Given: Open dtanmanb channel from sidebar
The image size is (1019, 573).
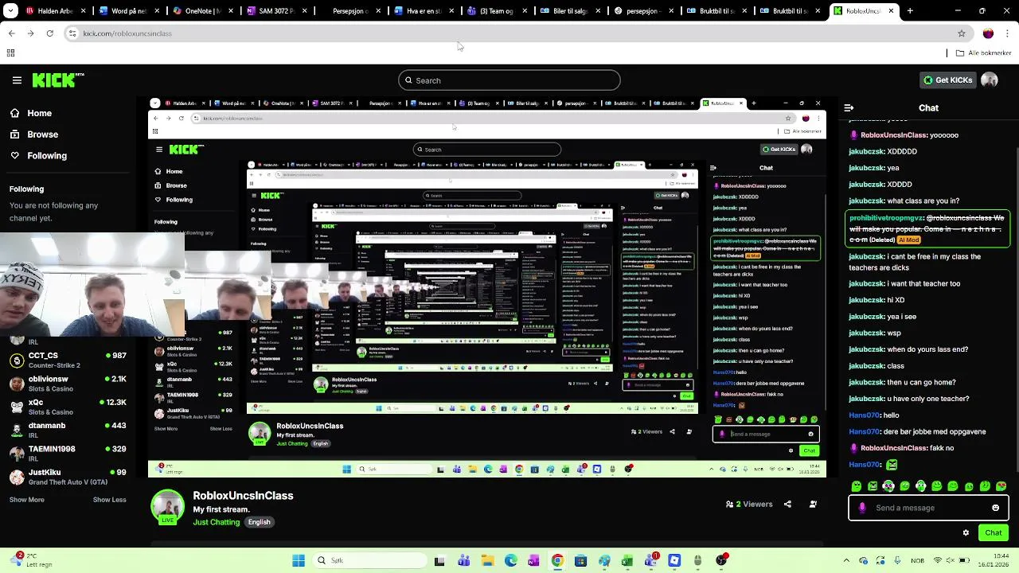Looking at the screenshot, I should tap(68, 430).
